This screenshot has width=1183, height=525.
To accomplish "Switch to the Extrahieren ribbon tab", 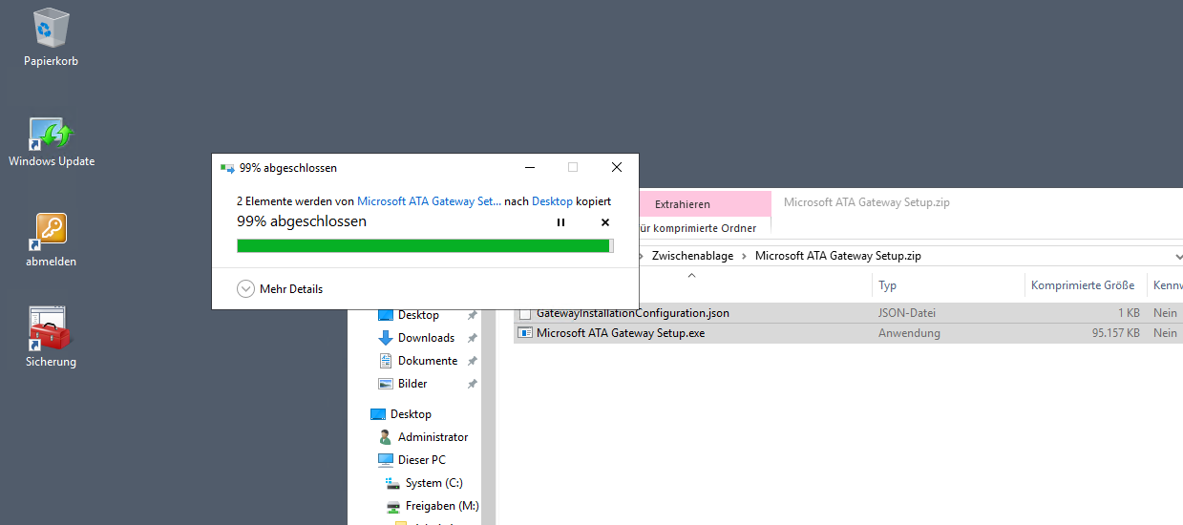I will [683, 204].
